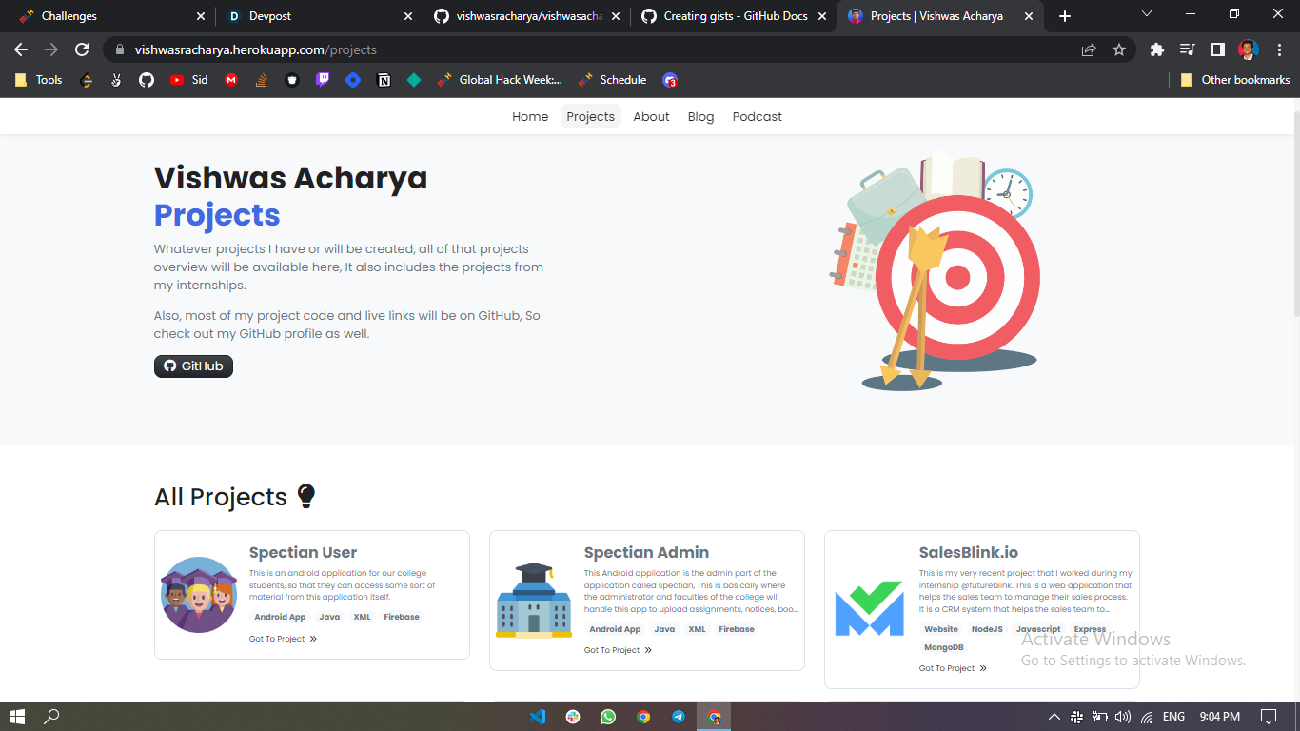Open the Chrome three-dot menu
The width and height of the screenshot is (1300, 731).
(1278, 49)
